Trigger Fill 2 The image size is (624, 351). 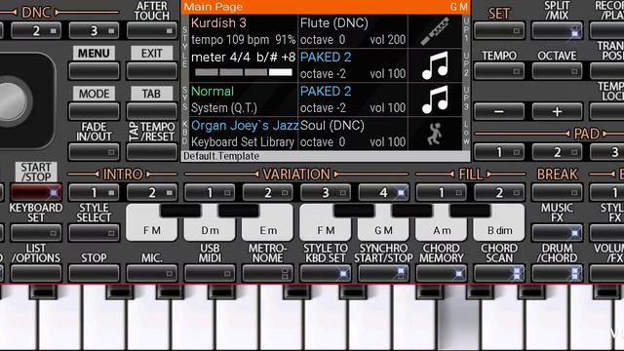tap(499, 193)
